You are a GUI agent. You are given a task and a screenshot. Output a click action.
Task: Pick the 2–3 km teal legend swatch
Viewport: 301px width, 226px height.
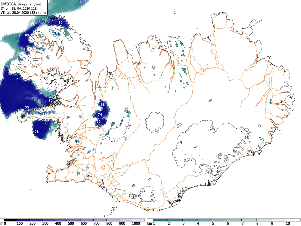click(175, 220)
